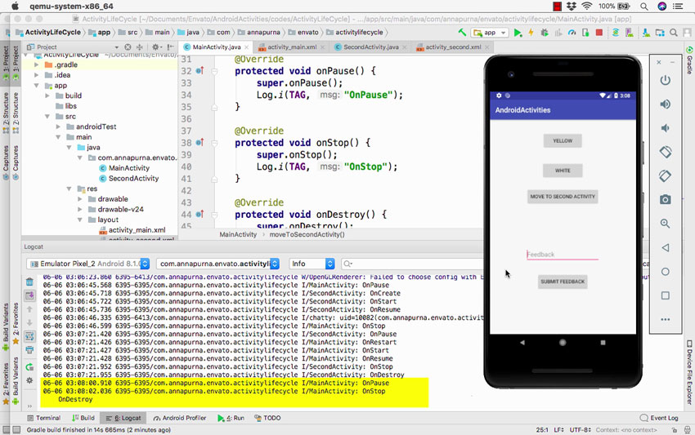Viewport: 695px width, 435px height.
Task: Click the Feedback text field in emulator
Action: [x=563, y=255]
